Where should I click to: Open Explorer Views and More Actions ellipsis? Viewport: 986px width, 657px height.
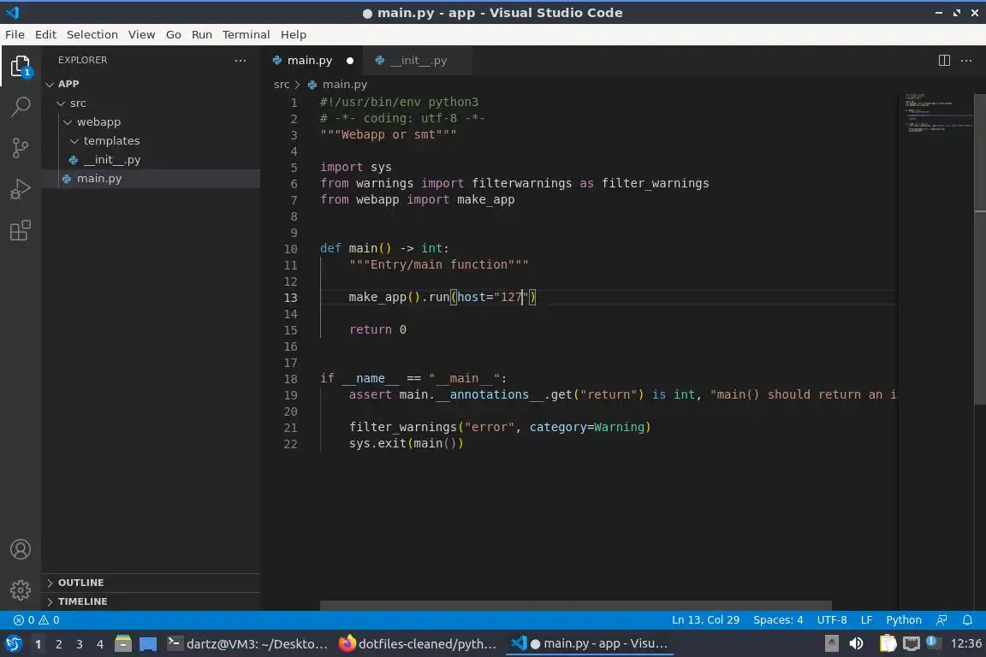pyautogui.click(x=241, y=61)
